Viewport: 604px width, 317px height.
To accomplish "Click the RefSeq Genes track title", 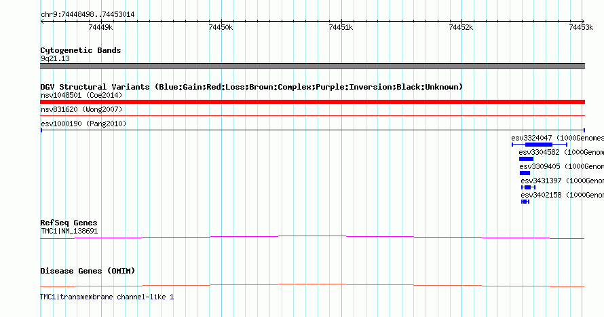I will pyautogui.click(x=69, y=223).
